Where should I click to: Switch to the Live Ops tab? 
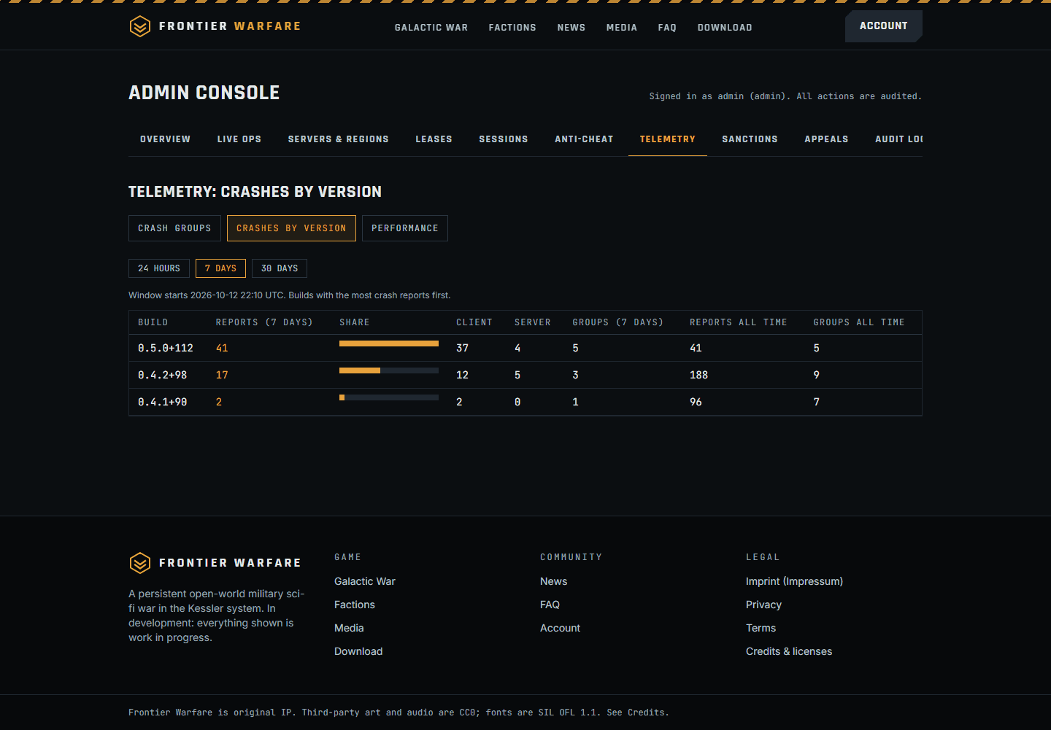[x=239, y=139]
